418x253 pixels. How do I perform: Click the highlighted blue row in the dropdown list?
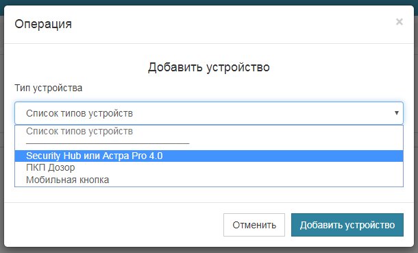point(209,156)
